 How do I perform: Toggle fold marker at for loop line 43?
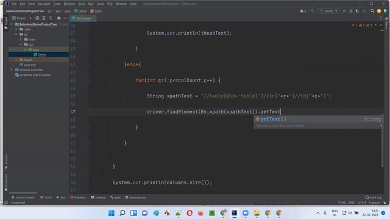click(88, 80)
